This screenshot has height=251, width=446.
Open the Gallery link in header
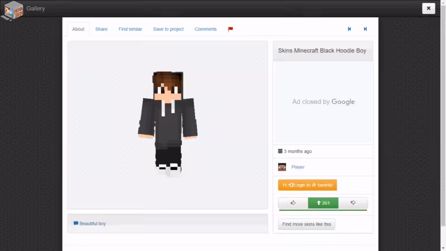36,8
